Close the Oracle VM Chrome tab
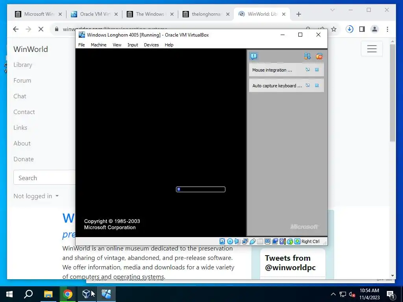Viewport: 403px width, 302px height. click(x=116, y=14)
